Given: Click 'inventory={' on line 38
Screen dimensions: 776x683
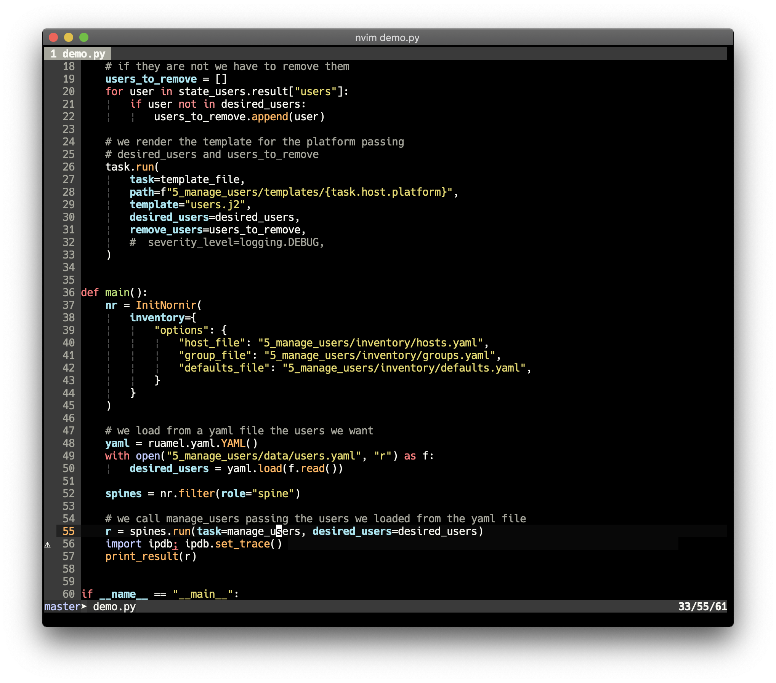Looking at the screenshot, I should click(x=163, y=318).
